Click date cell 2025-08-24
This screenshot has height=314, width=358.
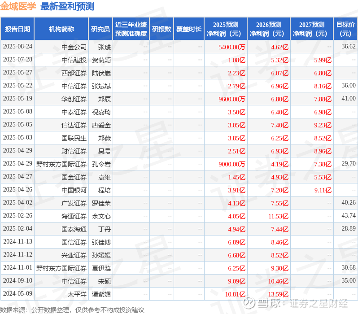(x=17, y=47)
